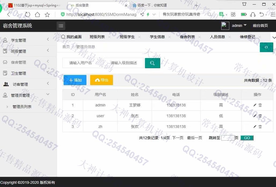Screen dimensions: 276x187
Task: Expand 班级管理 sidebar menu
Action: [28, 51]
